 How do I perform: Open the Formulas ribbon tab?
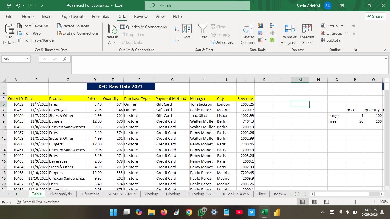100,17
